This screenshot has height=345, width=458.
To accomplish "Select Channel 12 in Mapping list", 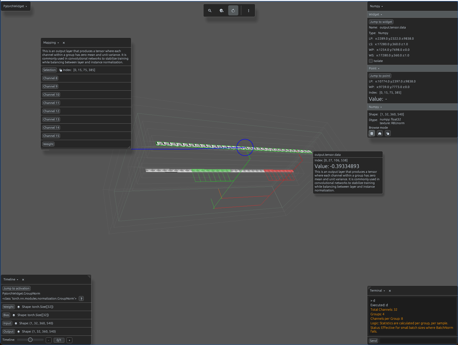I will tap(51, 111).
